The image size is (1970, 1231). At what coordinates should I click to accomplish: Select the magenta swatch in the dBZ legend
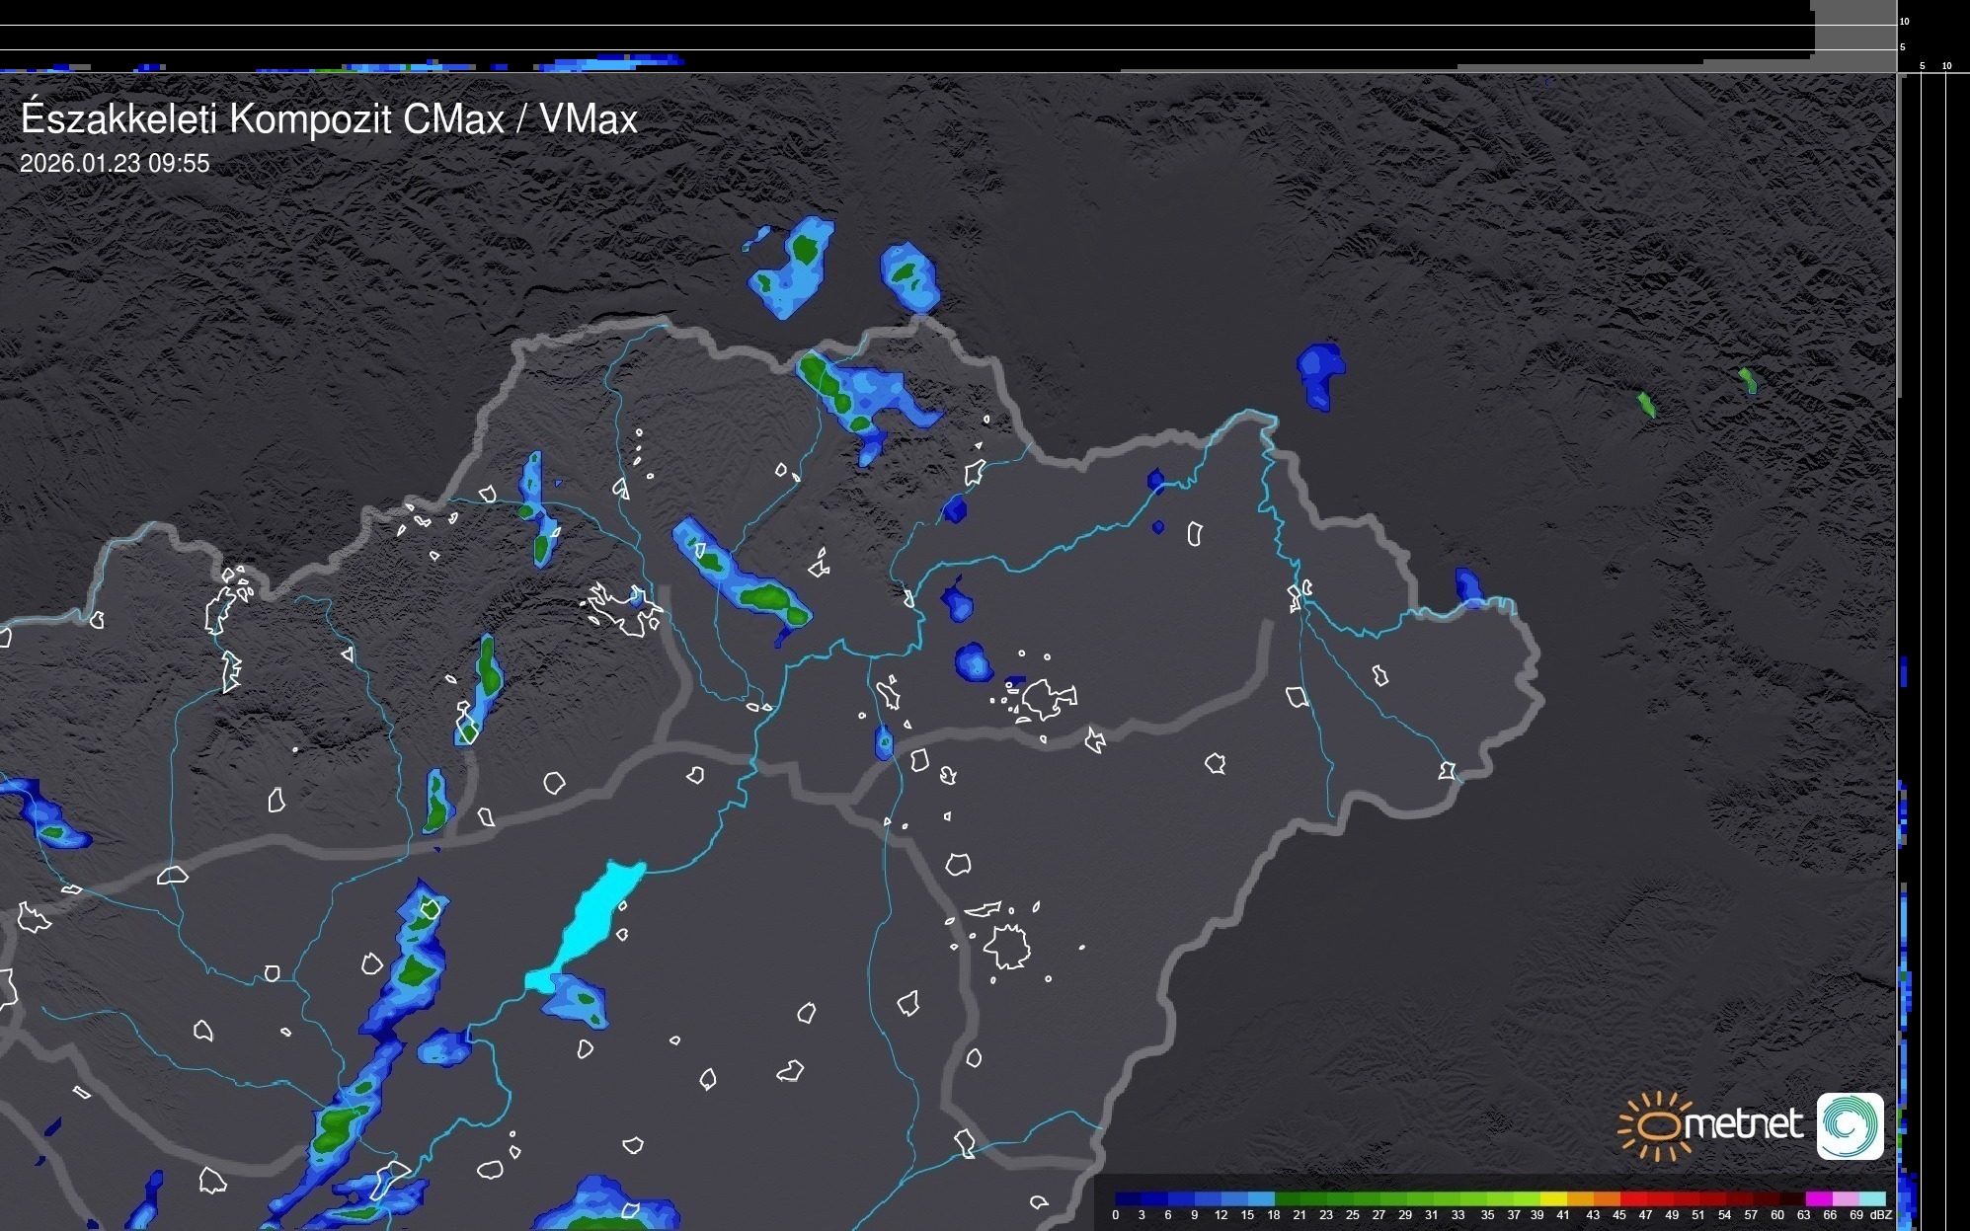click(x=1818, y=1199)
